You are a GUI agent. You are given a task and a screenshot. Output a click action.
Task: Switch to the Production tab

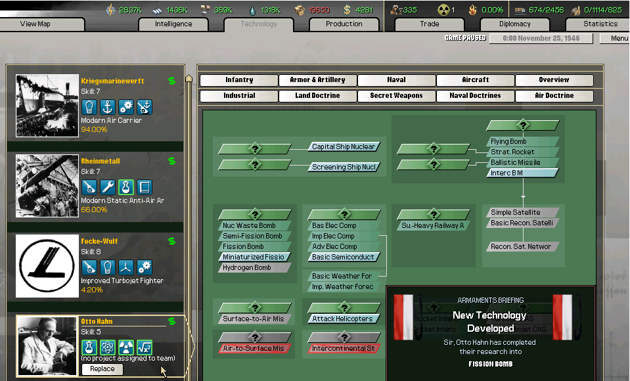(x=344, y=24)
